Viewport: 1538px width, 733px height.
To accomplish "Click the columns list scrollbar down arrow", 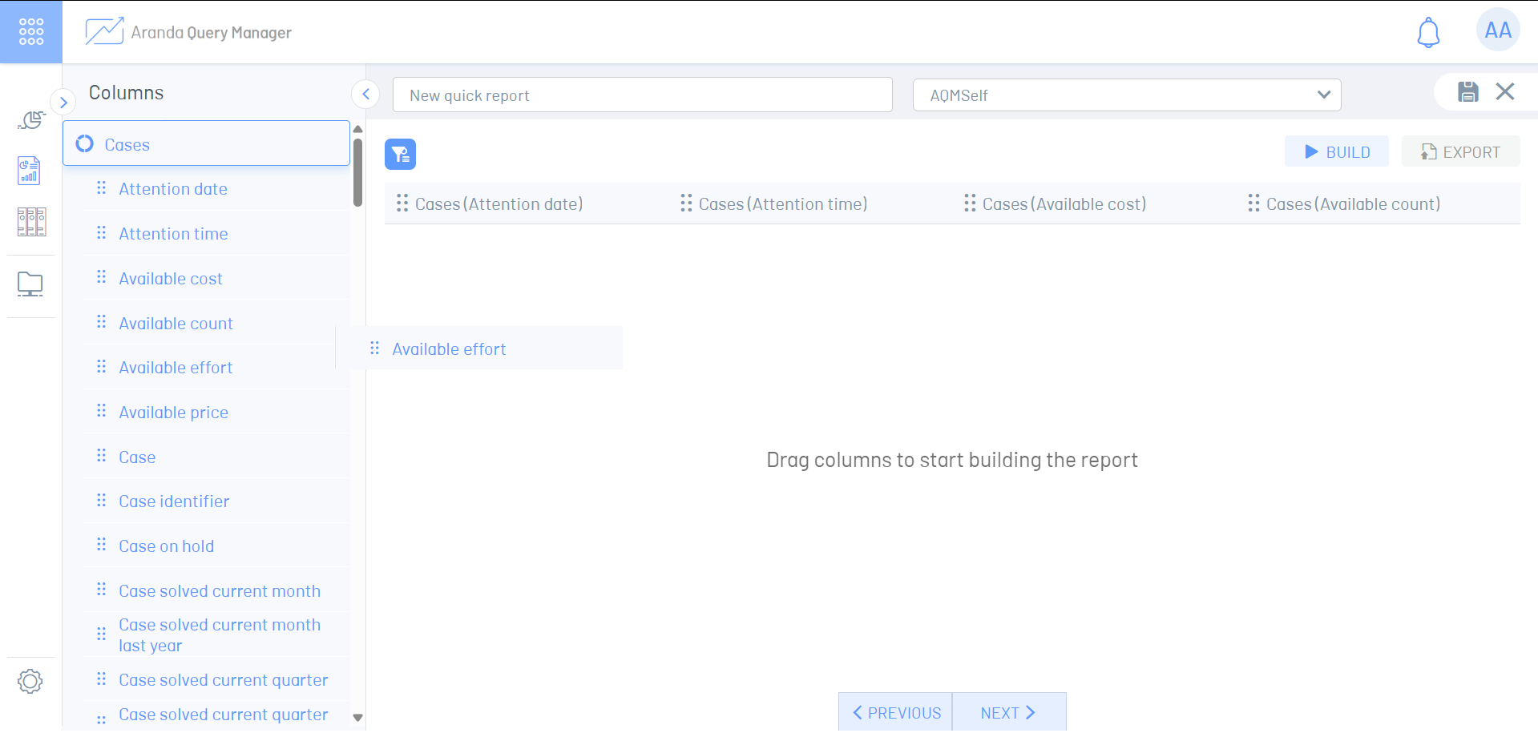I will point(358,718).
